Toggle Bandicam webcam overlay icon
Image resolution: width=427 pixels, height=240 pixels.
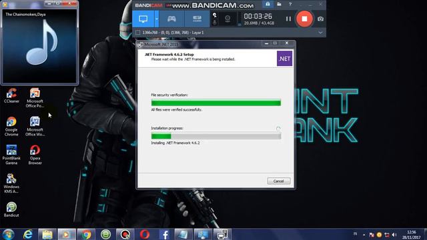point(228,19)
